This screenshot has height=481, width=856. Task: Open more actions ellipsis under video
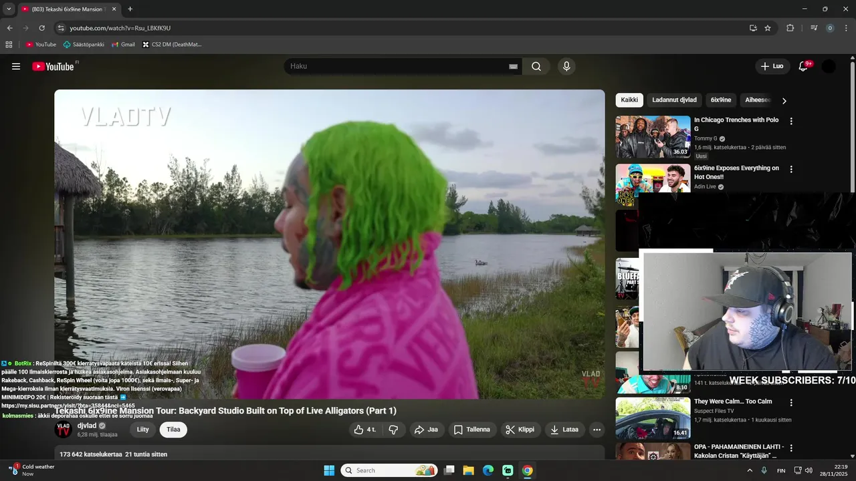[x=597, y=430]
